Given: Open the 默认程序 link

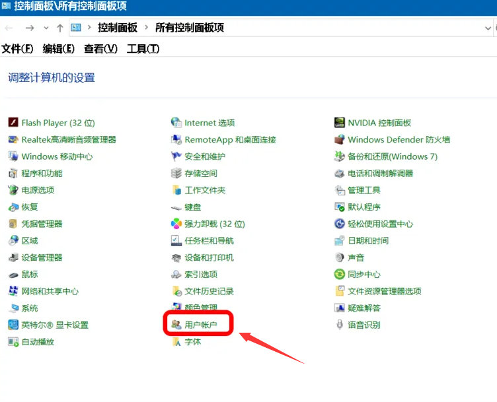Looking at the screenshot, I should pyautogui.click(x=364, y=207).
